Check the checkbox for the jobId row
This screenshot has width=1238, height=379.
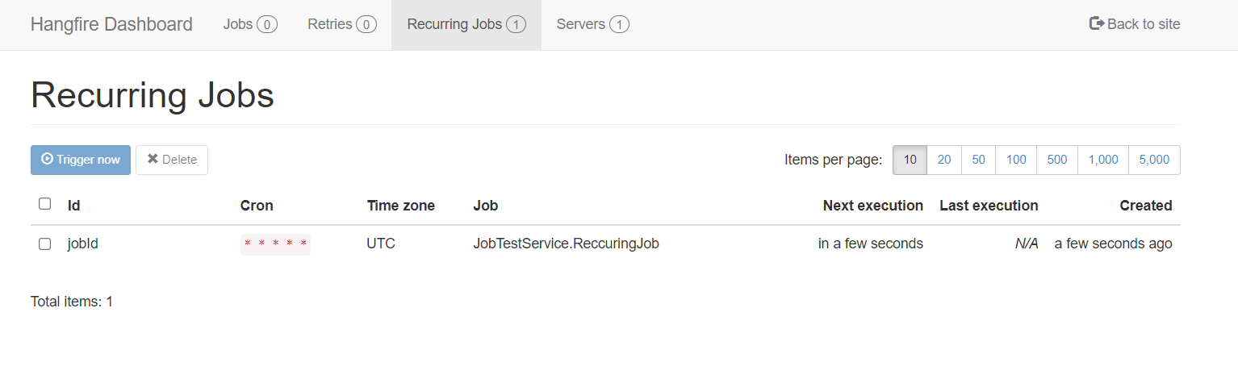point(45,244)
